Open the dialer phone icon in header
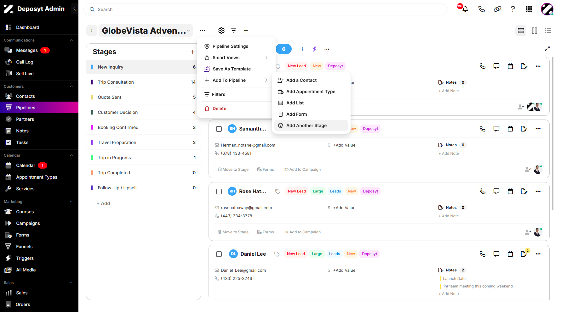The image size is (561, 312). tap(481, 9)
